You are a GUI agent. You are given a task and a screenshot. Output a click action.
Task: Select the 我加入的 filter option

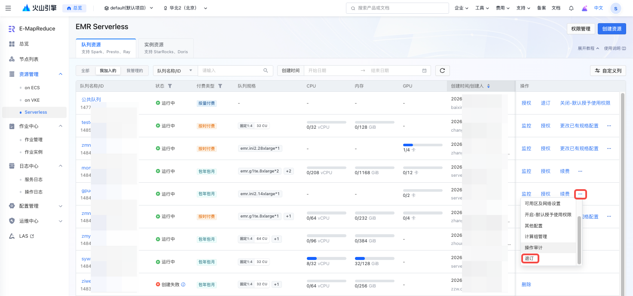tap(108, 71)
